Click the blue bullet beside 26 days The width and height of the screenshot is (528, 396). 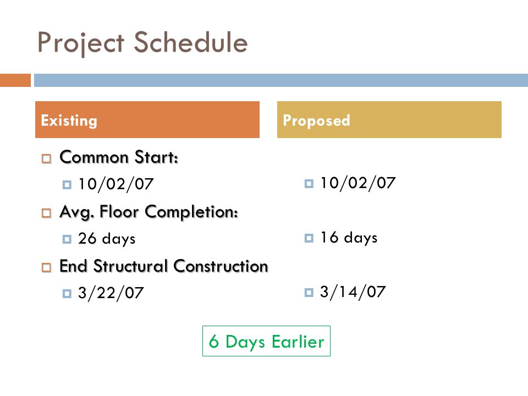67,239
